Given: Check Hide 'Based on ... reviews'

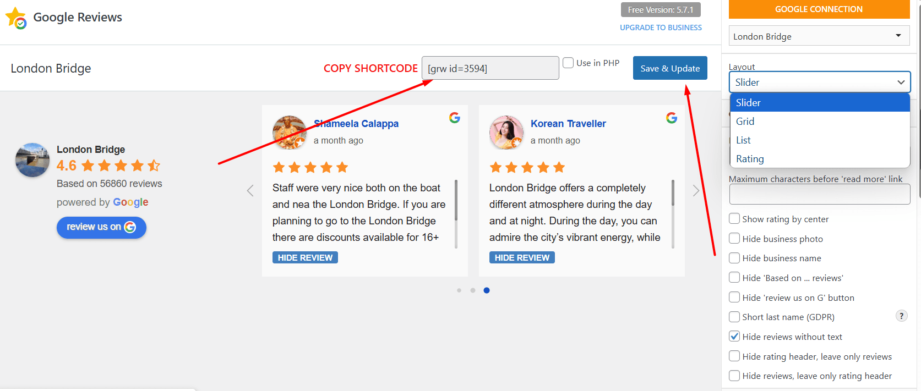Looking at the screenshot, I should pos(734,277).
